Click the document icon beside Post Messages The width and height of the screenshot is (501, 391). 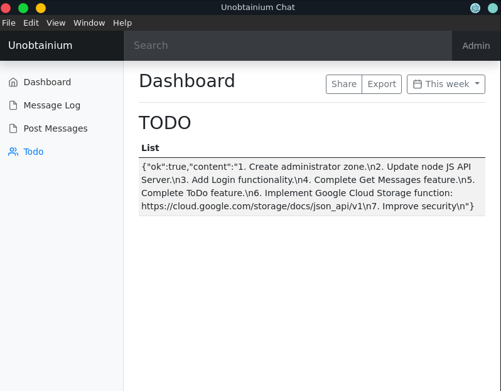(x=13, y=128)
